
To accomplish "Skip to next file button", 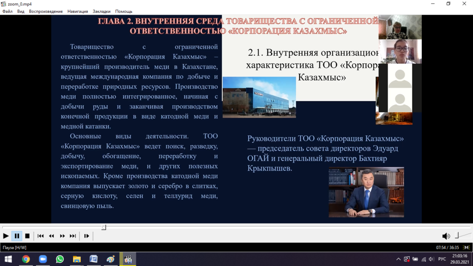I will (x=73, y=236).
